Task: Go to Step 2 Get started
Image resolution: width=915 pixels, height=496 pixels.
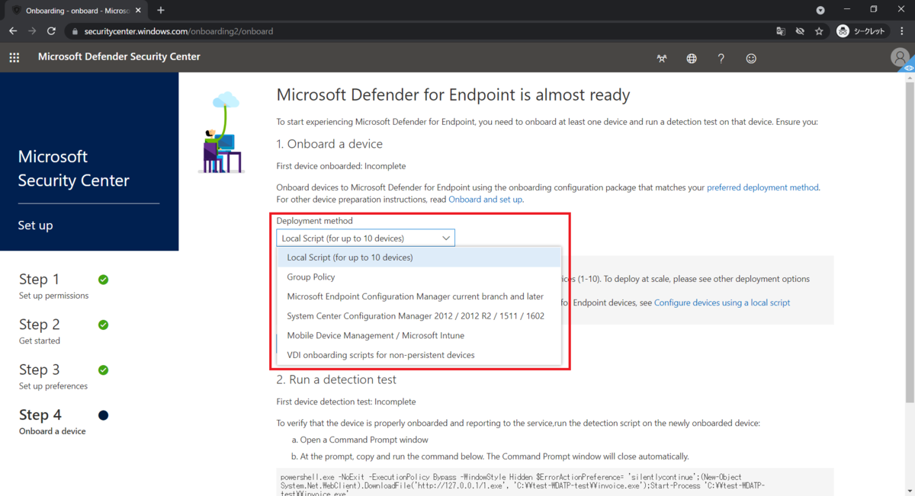Action: (x=63, y=331)
